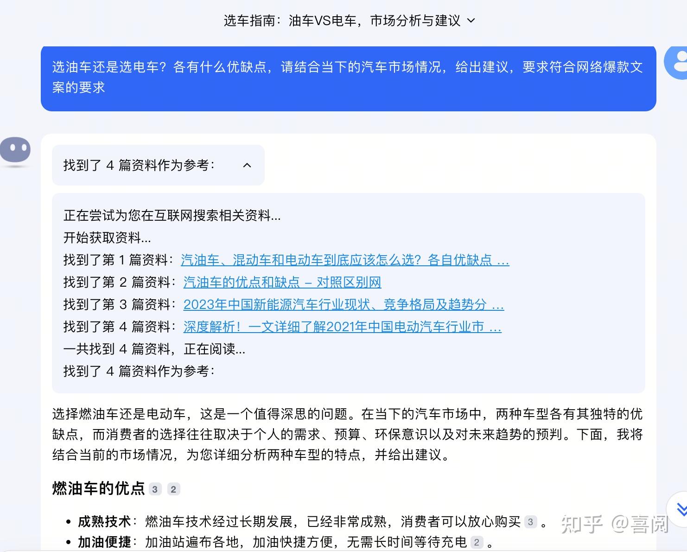Open link '2023年中国新能源汽车行业现状'
Screen dimensions: 687x552
[x=343, y=304]
